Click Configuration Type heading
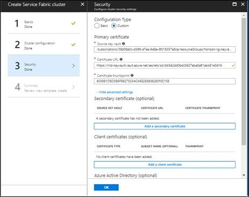This screenshot has height=197, width=249. point(113,19)
